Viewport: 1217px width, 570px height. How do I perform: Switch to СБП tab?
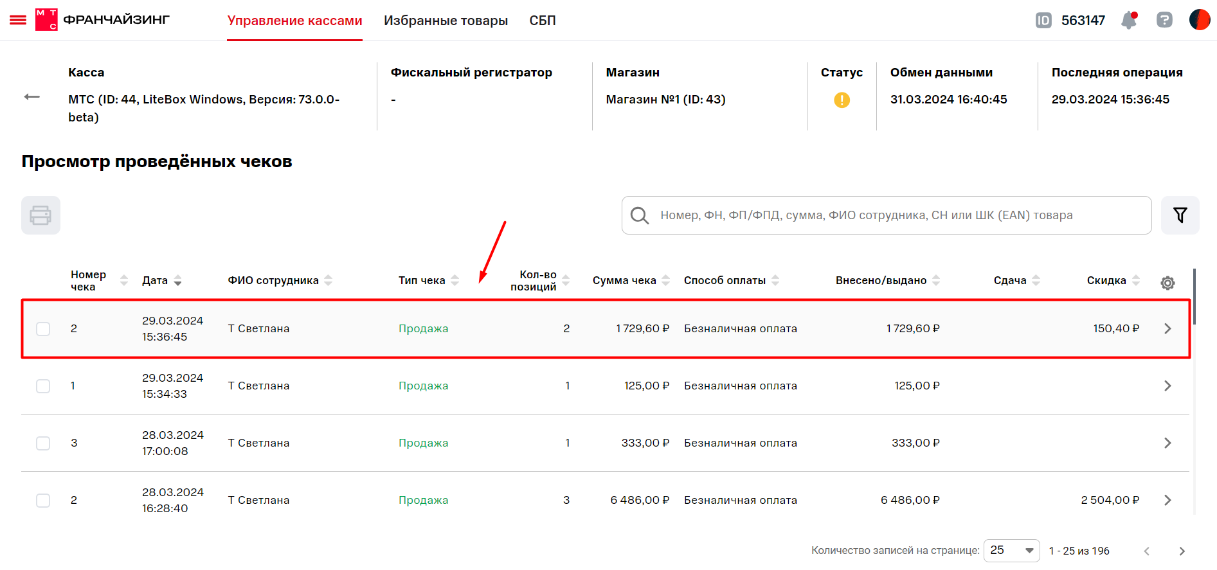(543, 21)
